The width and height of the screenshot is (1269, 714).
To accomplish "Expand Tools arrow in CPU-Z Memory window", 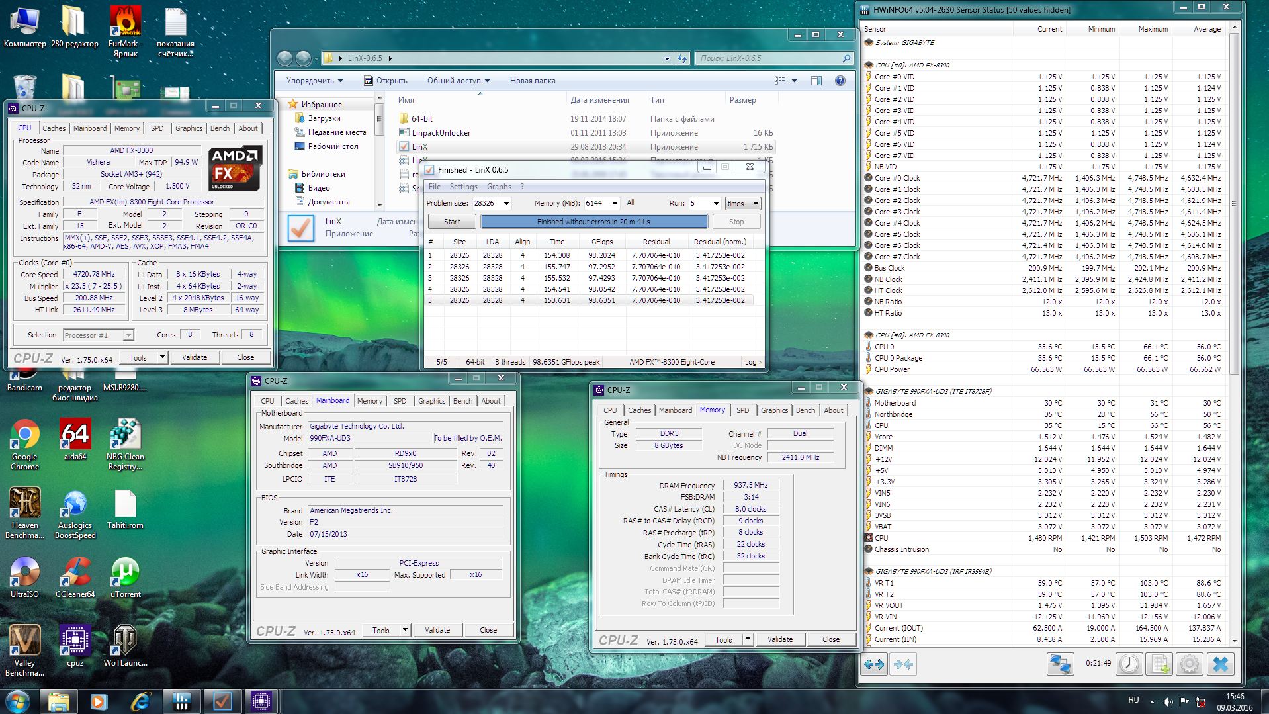I will click(748, 639).
